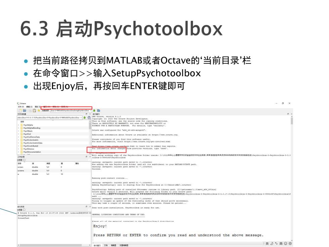Image resolution: width=329 pixels, height=247 pixels.
Task: Click the workspace filter text field
Action: (x=58, y=160)
